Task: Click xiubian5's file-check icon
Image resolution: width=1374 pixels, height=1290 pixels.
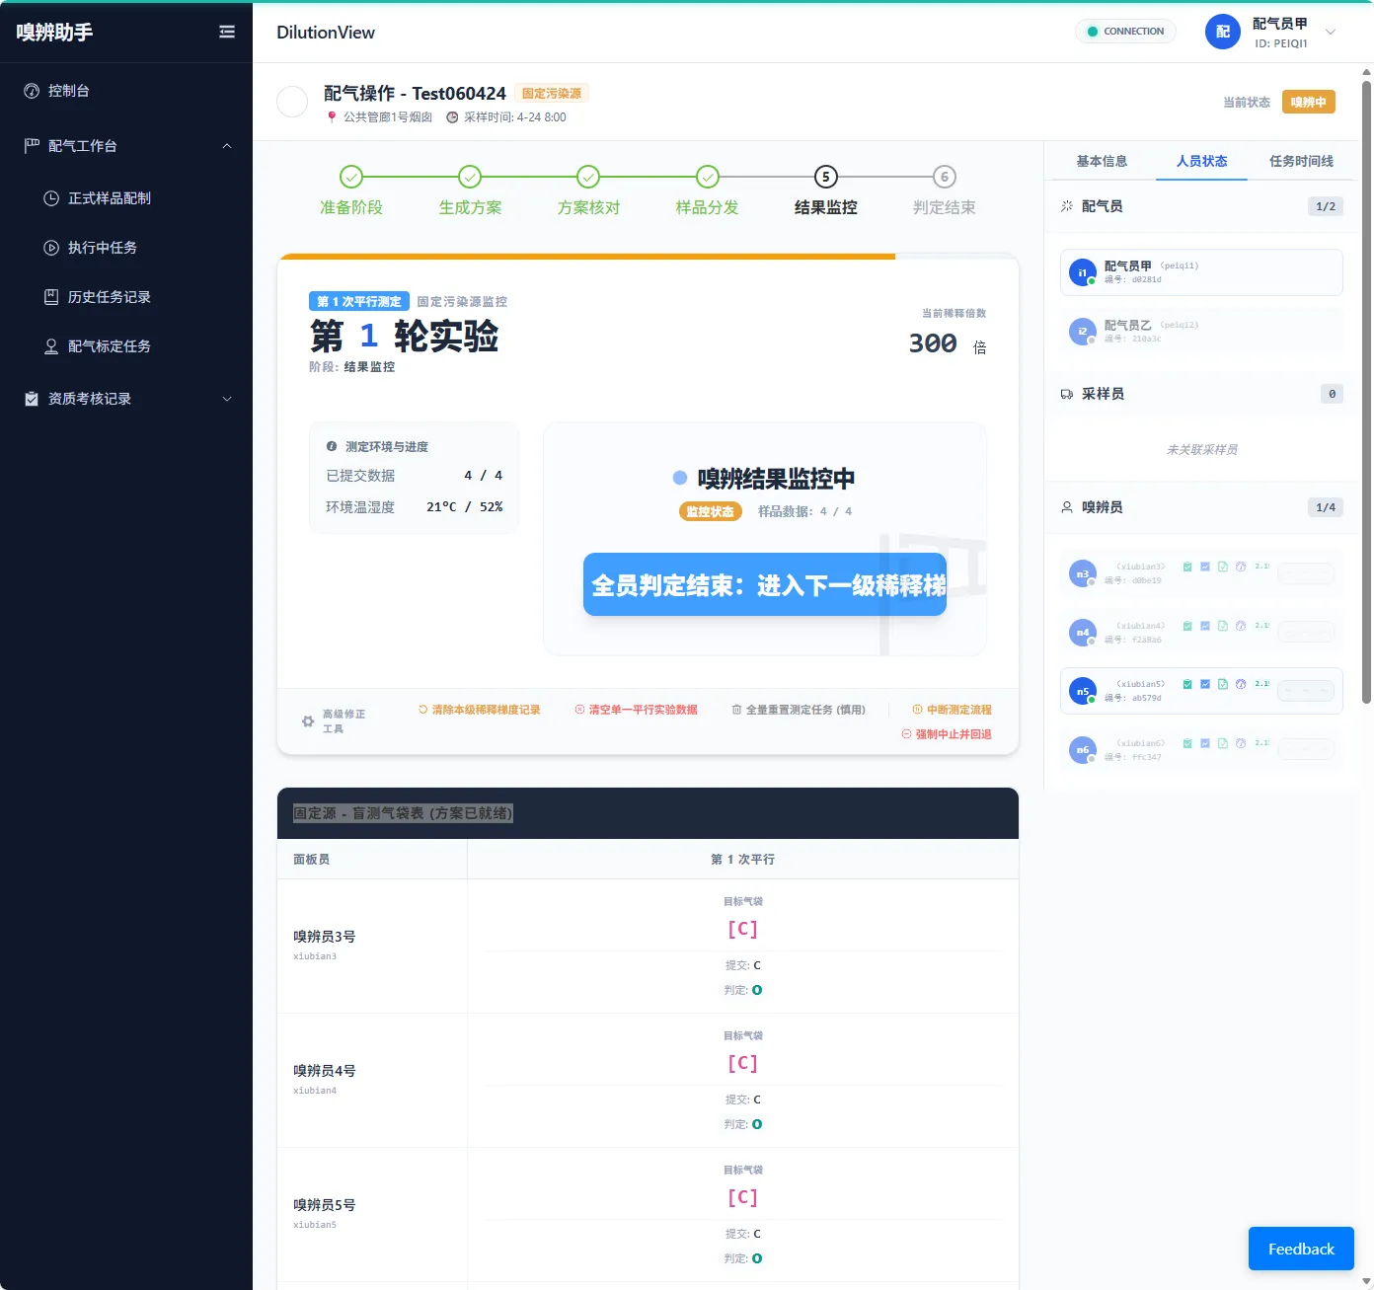Action: (x=1223, y=684)
